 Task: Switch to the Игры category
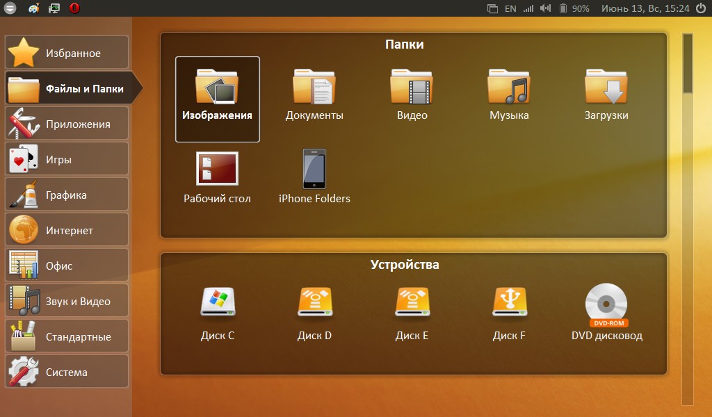tap(67, 159)
